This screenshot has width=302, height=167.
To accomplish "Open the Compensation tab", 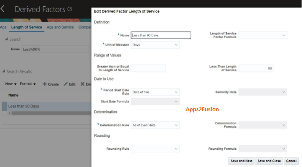I will [85, 27].
